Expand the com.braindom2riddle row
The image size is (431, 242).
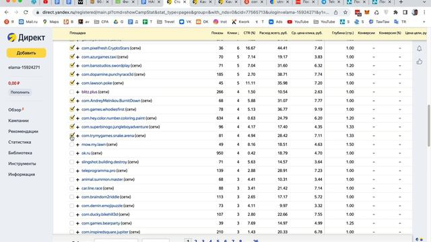(78, 197)
